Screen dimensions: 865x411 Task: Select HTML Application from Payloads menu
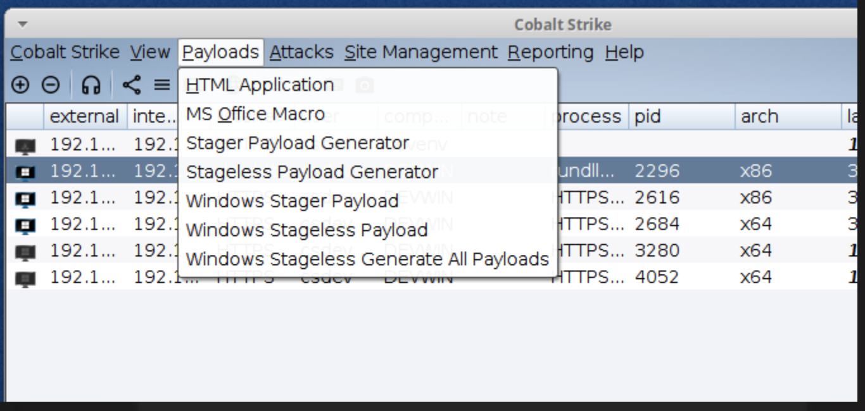260,85
